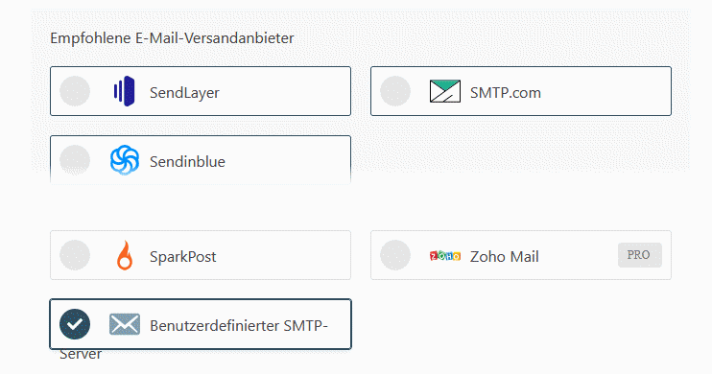This screenshot has height=374, width=712.
Task: Choose the SendLayer mailer label
Action: 184,93
